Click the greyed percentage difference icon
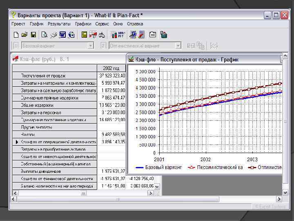This screenshot has height=221, width=294. [200, 46]
